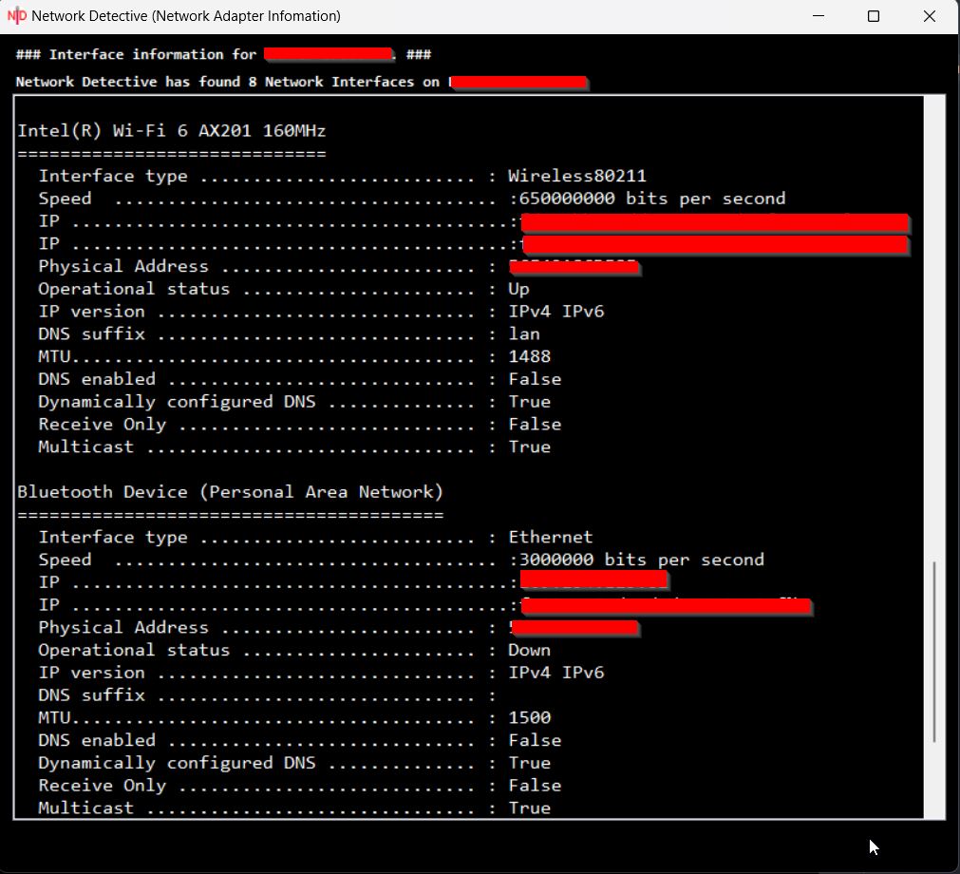Click Bluetooth Dynamically configured DNS True value

point(530,763)
